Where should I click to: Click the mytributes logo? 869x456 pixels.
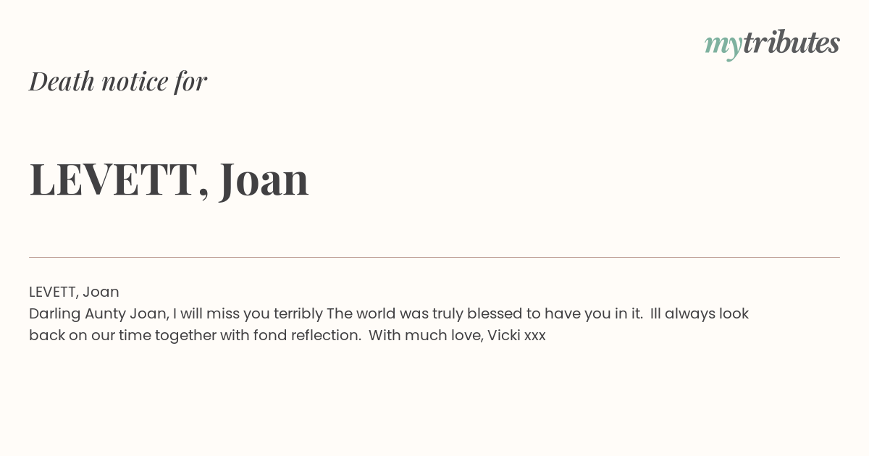tap(772, 43)
